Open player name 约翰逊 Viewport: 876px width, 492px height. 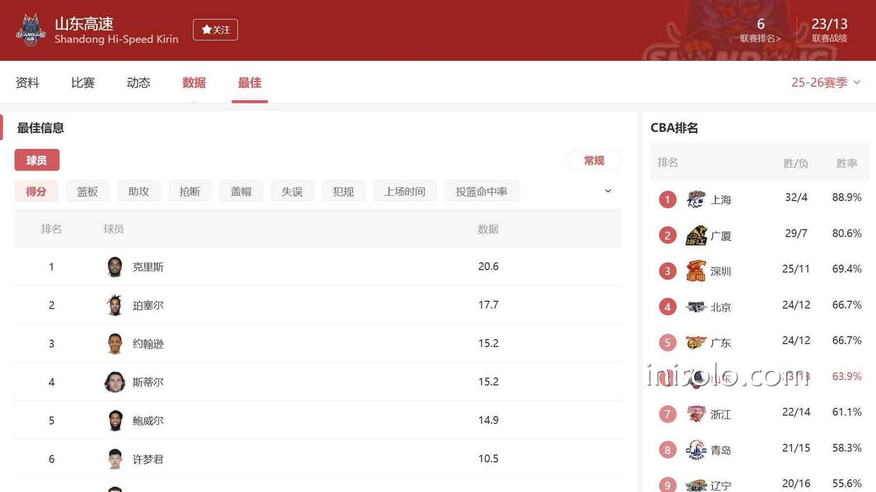[x=148, y=343]
